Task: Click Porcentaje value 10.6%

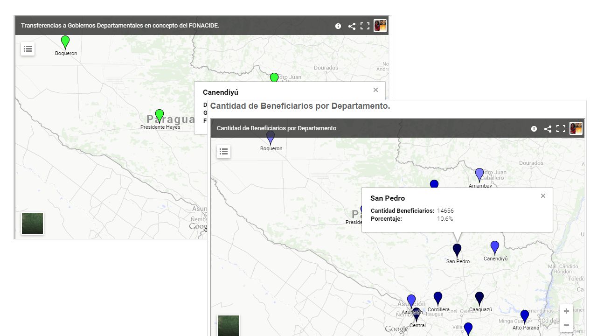Action: [445, 219]
